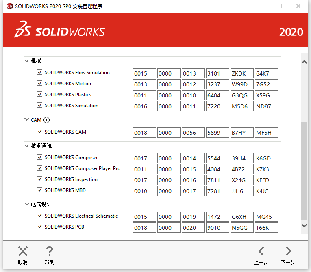Click MBD serial field 7281
Screen dimensions: 311x272
[x=217, y=191]
